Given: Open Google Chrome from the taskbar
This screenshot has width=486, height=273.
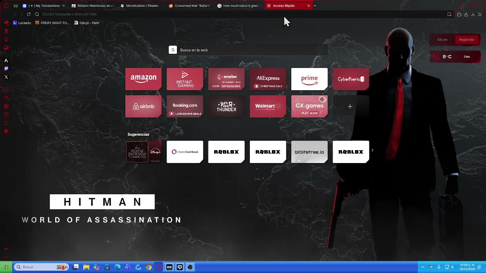Looking at the screenshot, I should (148, 267).
